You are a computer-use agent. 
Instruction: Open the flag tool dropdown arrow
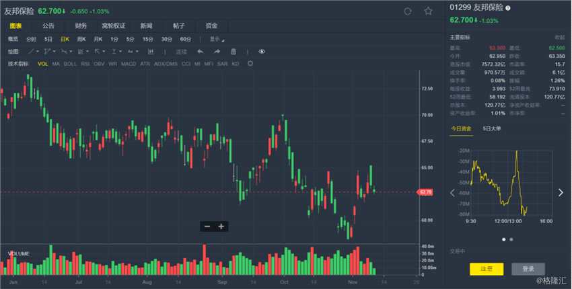coord(104,52)
